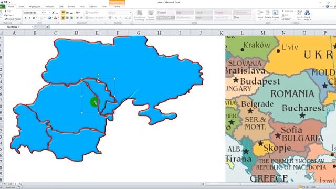The height and width of the screenshot is (189, 336).
Task: Toggle Center text alignment
Action: pos(67,18)
